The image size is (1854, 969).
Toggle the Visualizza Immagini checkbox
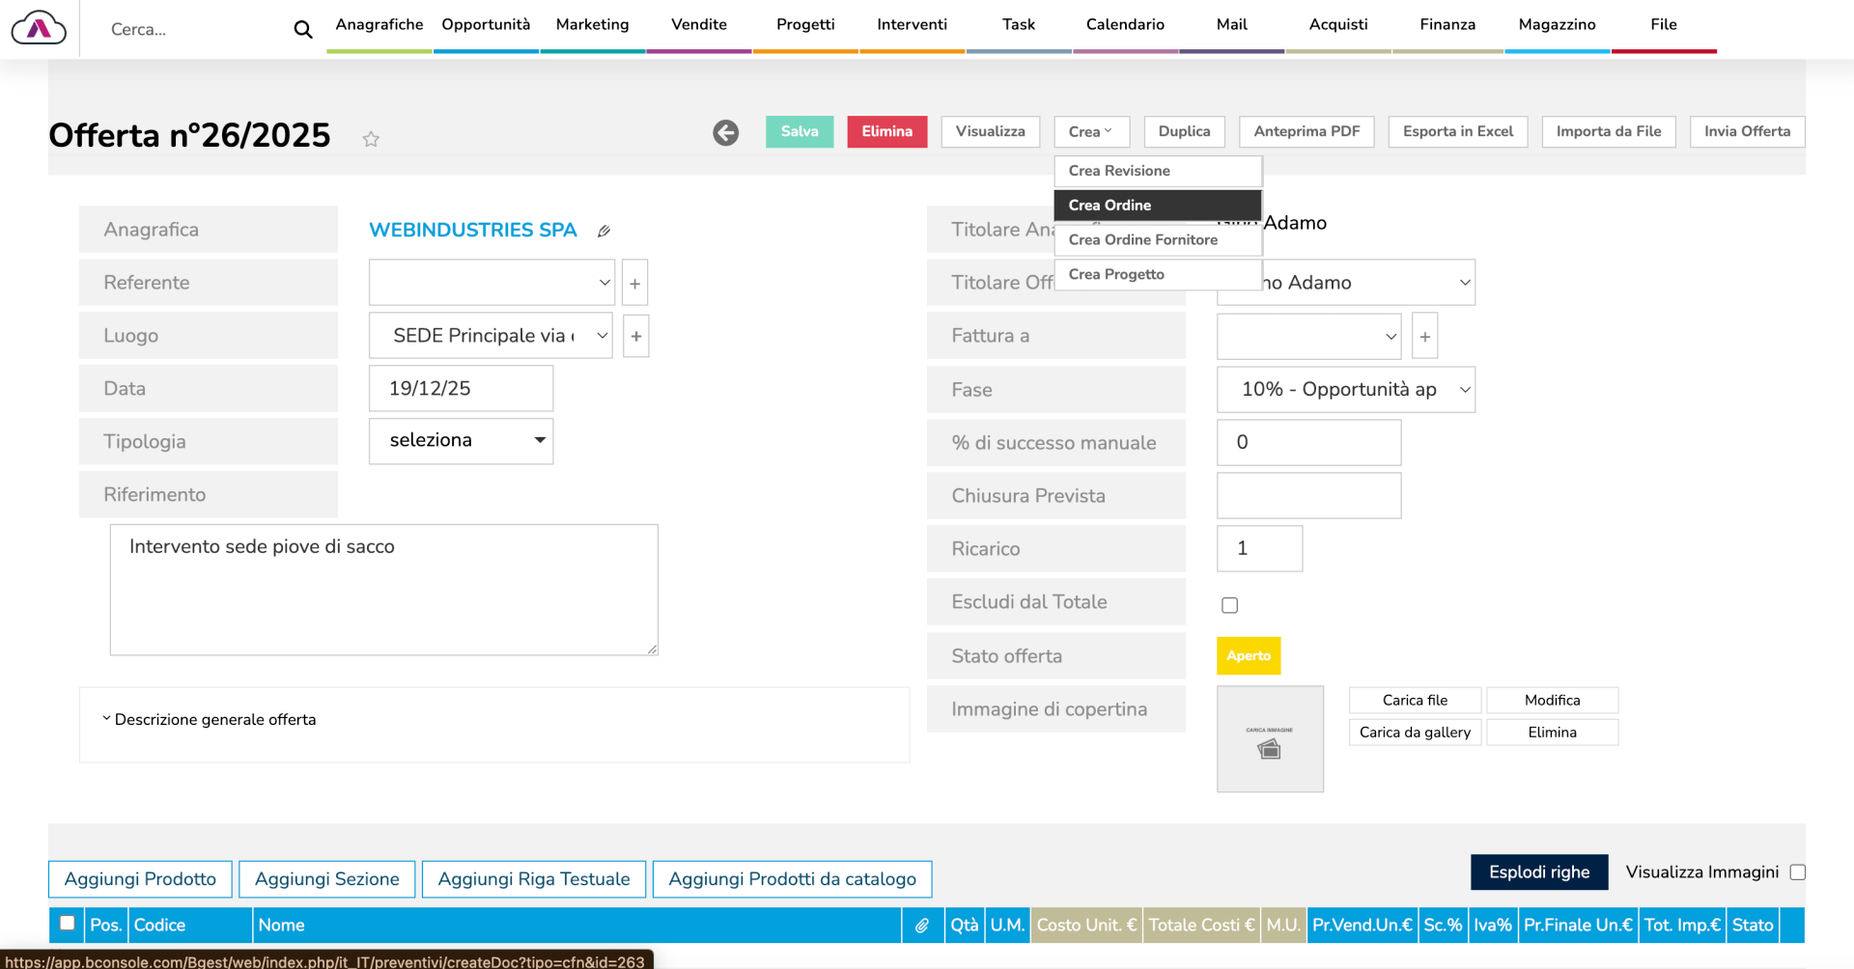[x=1797, y=872]
